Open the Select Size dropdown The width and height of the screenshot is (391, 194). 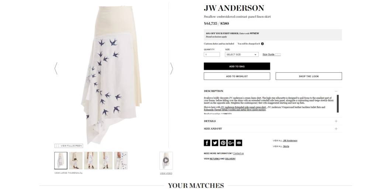[x=242, y=54]
